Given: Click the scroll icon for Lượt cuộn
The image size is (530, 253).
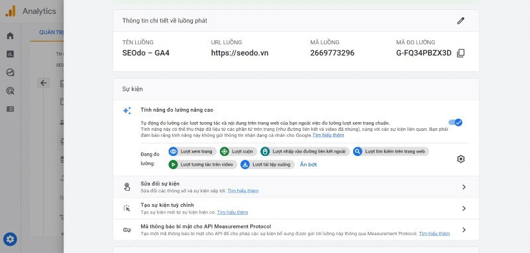Looking at the screenshot, I should (x=224, y=151).
